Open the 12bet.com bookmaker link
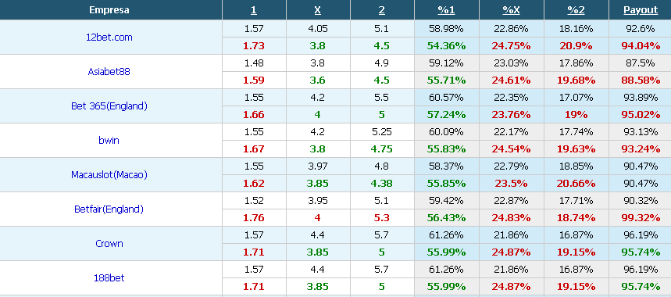 point(109,38)
